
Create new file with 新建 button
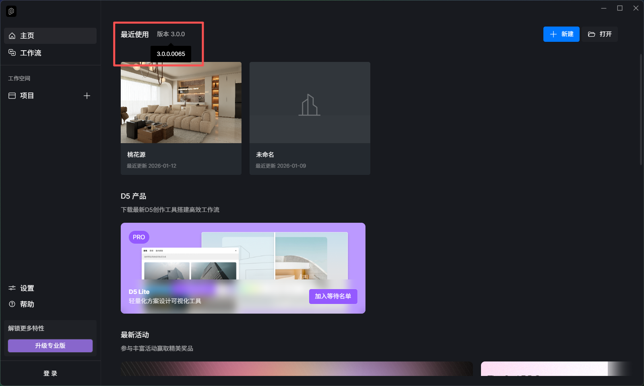561,34
